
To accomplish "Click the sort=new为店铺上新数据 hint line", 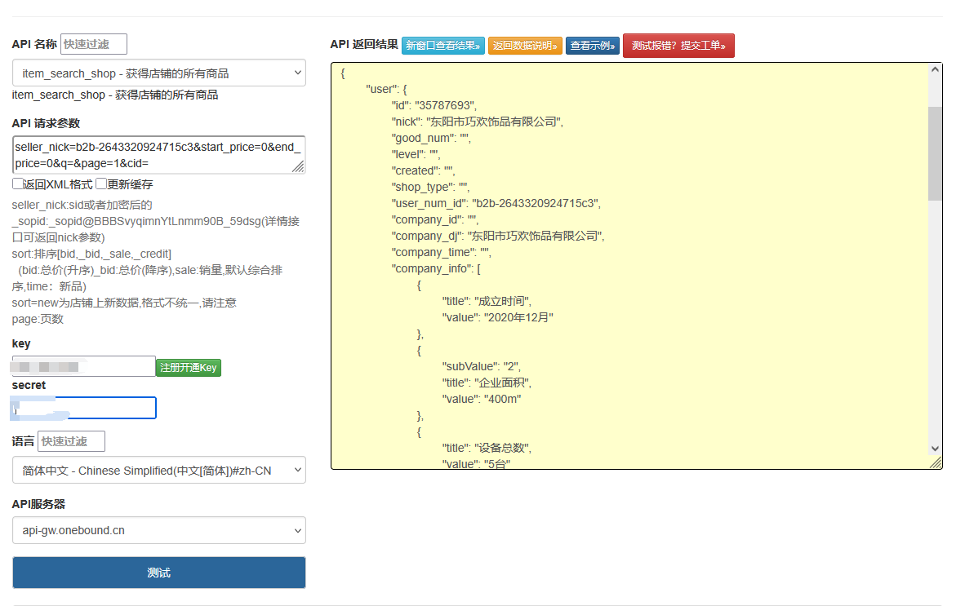I will click(124, 303).
